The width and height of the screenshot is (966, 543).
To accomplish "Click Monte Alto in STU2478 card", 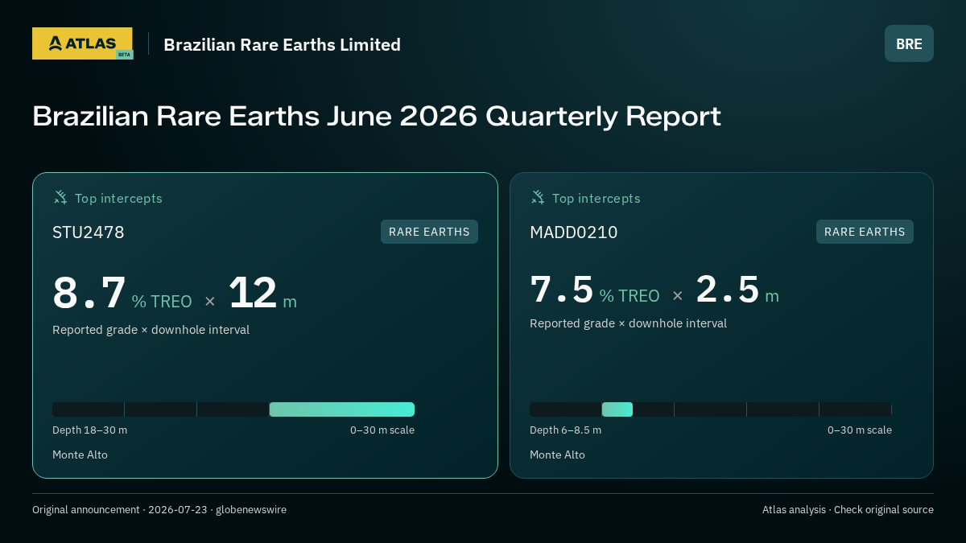I will [80, 455].
